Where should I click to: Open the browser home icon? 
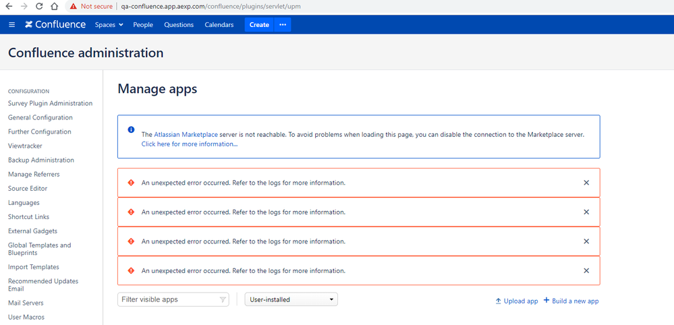pos(54,7)
